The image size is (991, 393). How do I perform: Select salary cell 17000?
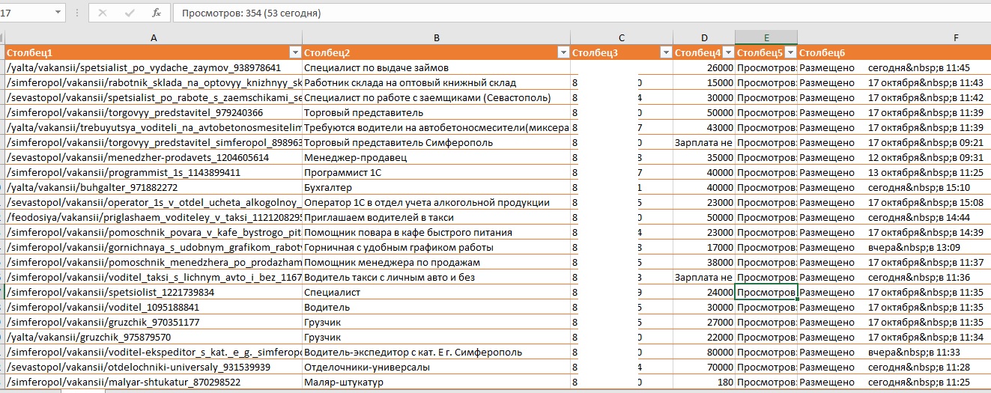pos(704,247)
